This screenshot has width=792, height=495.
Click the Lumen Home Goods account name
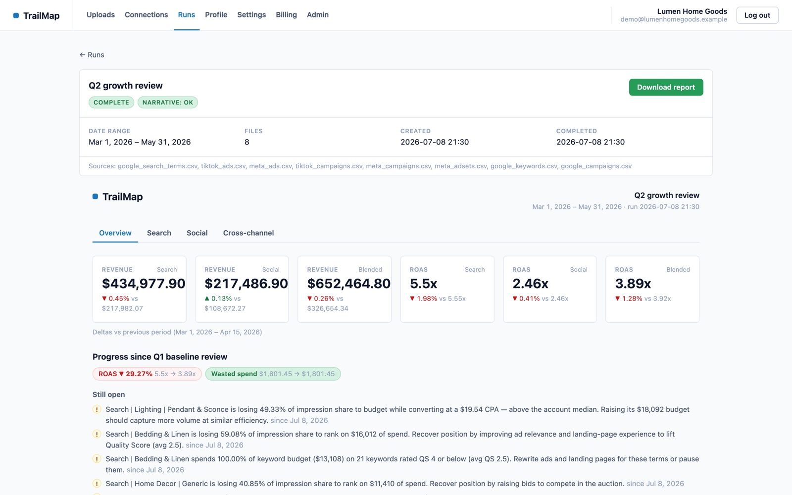point(692,11)
